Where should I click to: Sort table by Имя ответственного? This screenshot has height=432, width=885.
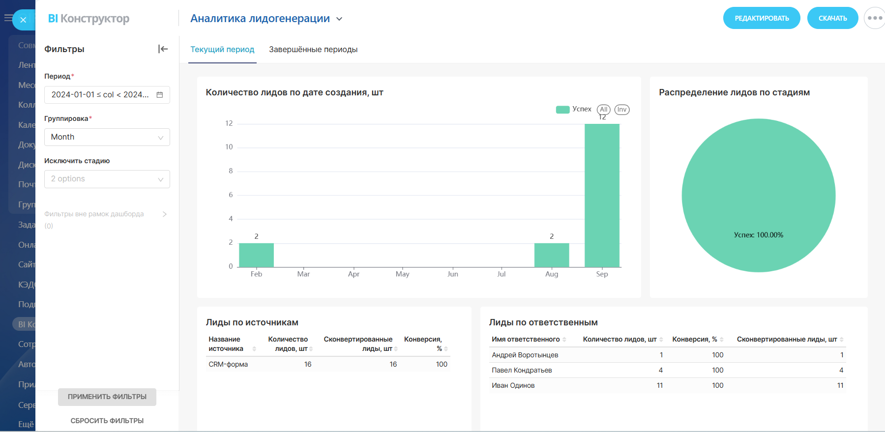(564, 340)
